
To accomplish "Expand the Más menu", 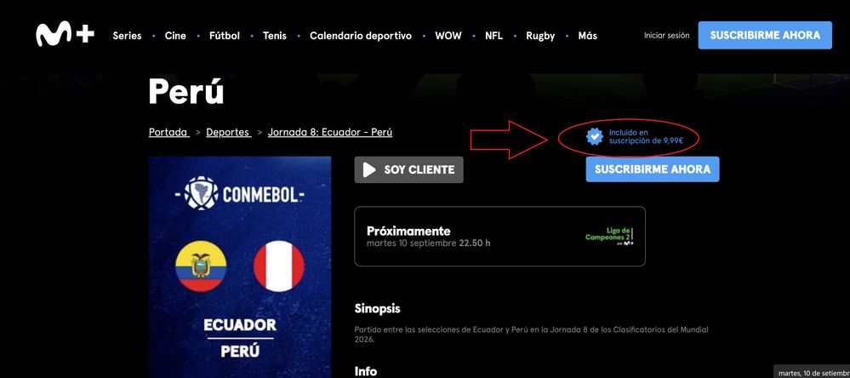I will [588, 36].
